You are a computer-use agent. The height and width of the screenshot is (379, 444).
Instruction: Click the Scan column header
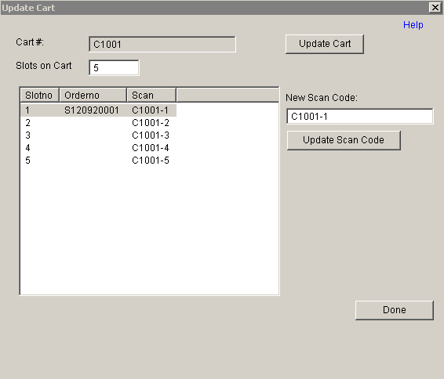click(x=151, y=95)
